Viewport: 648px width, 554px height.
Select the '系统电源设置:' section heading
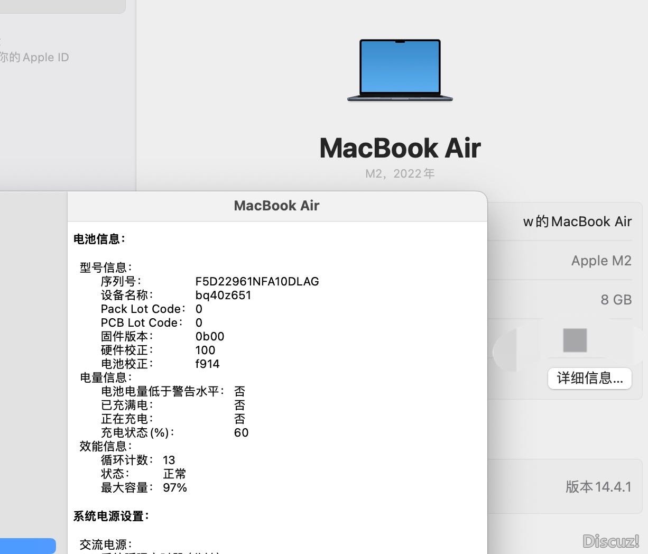tap(112, 516)
